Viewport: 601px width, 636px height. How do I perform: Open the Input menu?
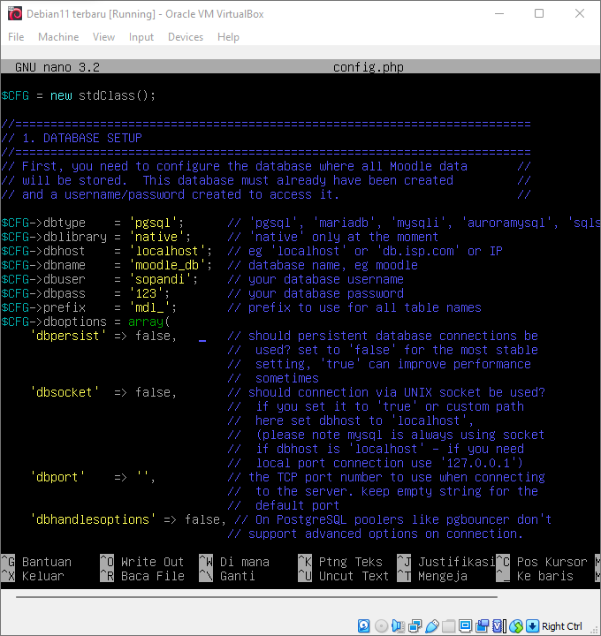pos(141,37)
